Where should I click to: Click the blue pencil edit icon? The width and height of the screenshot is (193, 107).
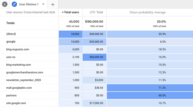coord(14,4)
